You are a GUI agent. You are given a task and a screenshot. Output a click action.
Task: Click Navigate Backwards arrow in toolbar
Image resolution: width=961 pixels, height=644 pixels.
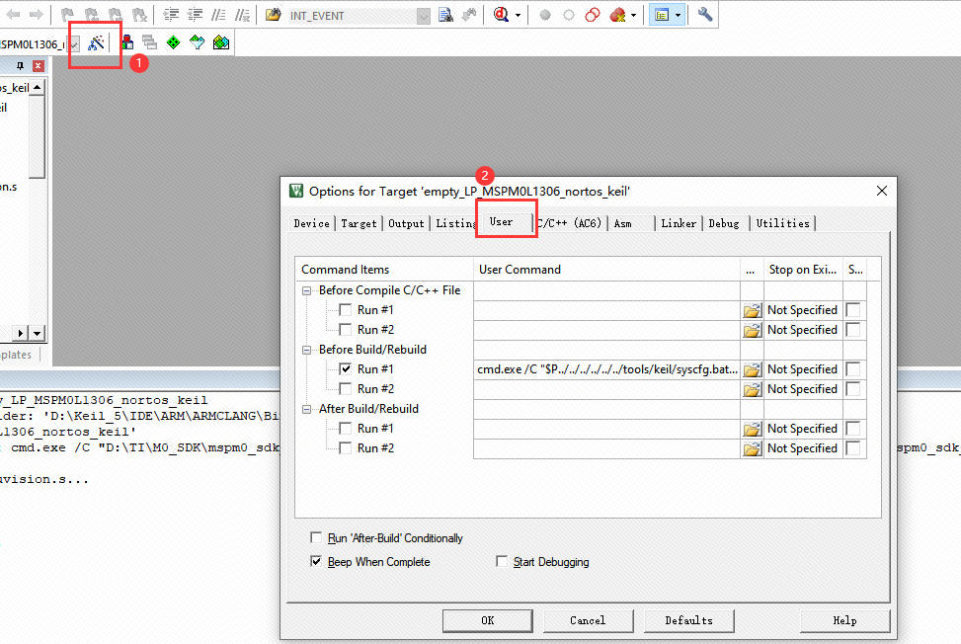point(13,15)
